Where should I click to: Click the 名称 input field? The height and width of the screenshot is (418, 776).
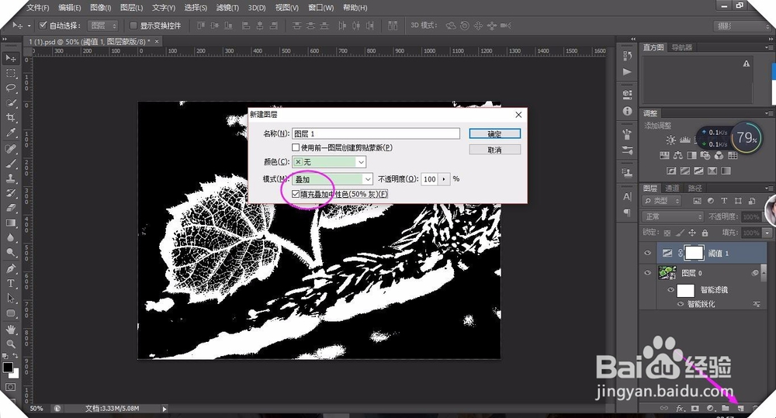(376, 133)
